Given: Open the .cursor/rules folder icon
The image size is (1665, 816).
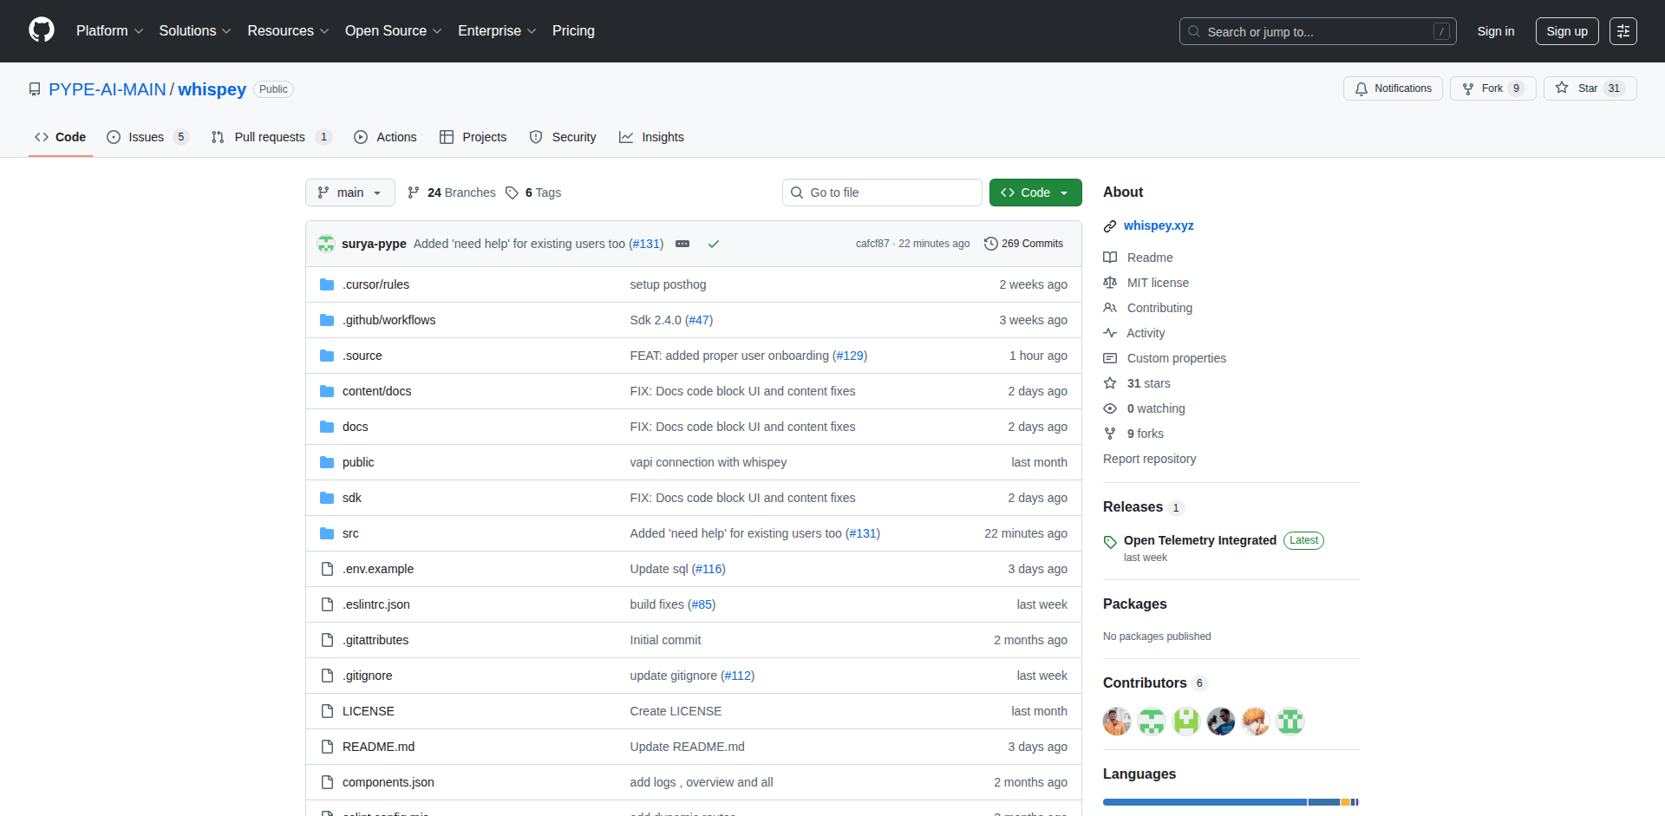Looking at the screenshot, I should tap(327, 284).
